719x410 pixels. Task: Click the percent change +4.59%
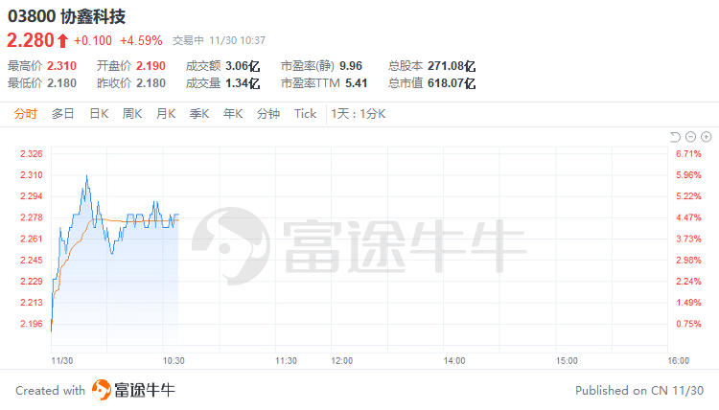141,41
